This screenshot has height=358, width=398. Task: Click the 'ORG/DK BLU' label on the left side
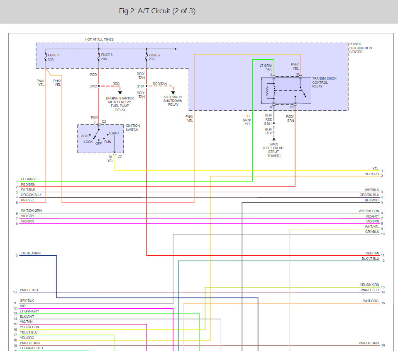pyautogui.click(x=31, y=195)
